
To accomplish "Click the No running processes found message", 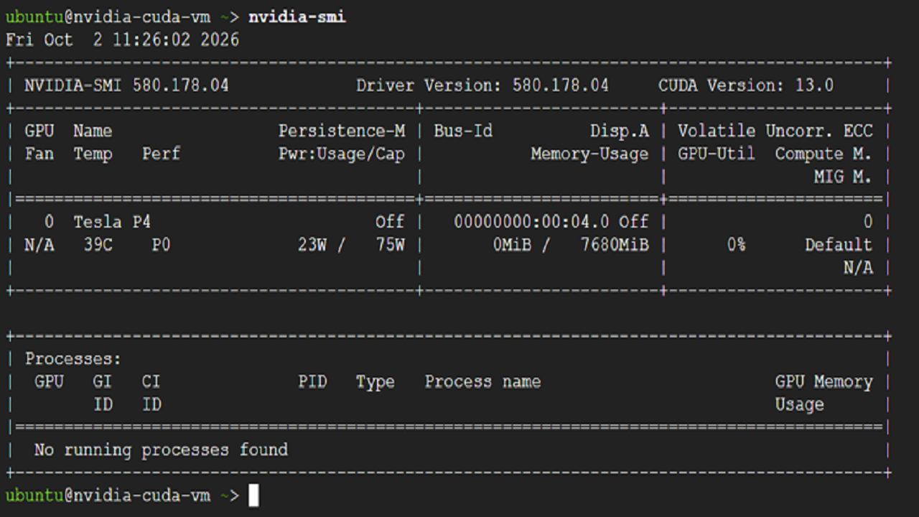I will (x=161, y=450).
